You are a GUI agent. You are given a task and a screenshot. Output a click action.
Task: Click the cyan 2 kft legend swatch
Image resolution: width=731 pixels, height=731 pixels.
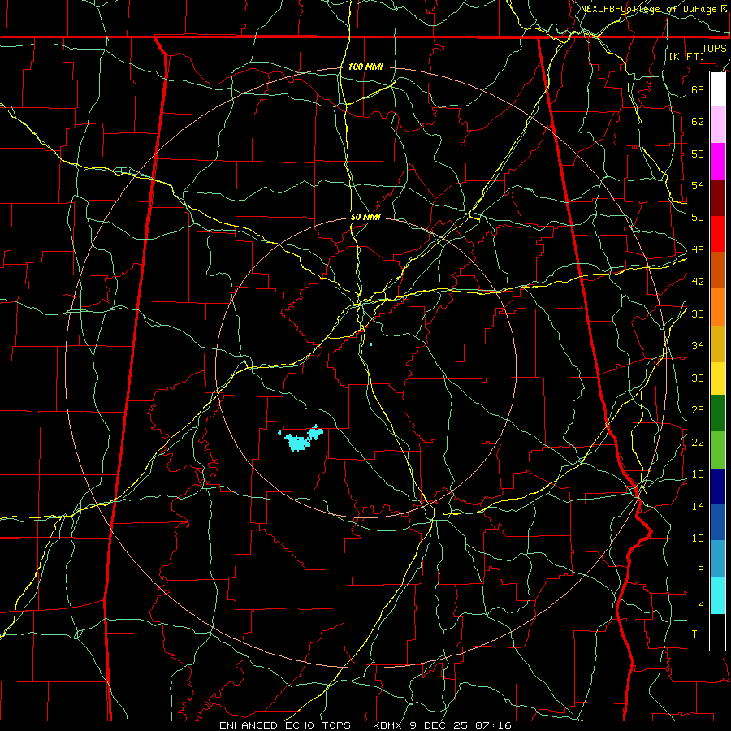coord(717,595)
